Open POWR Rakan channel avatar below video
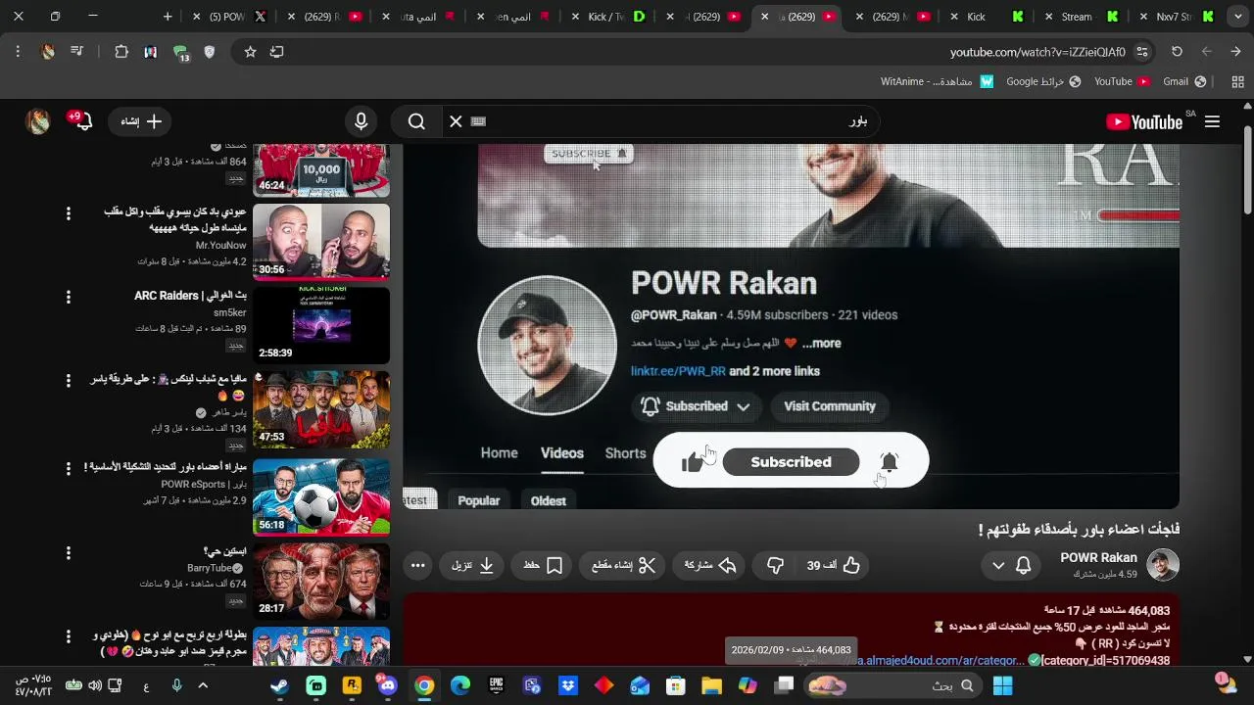This screenshot has width=1254, height=705. coord(1163,565)
